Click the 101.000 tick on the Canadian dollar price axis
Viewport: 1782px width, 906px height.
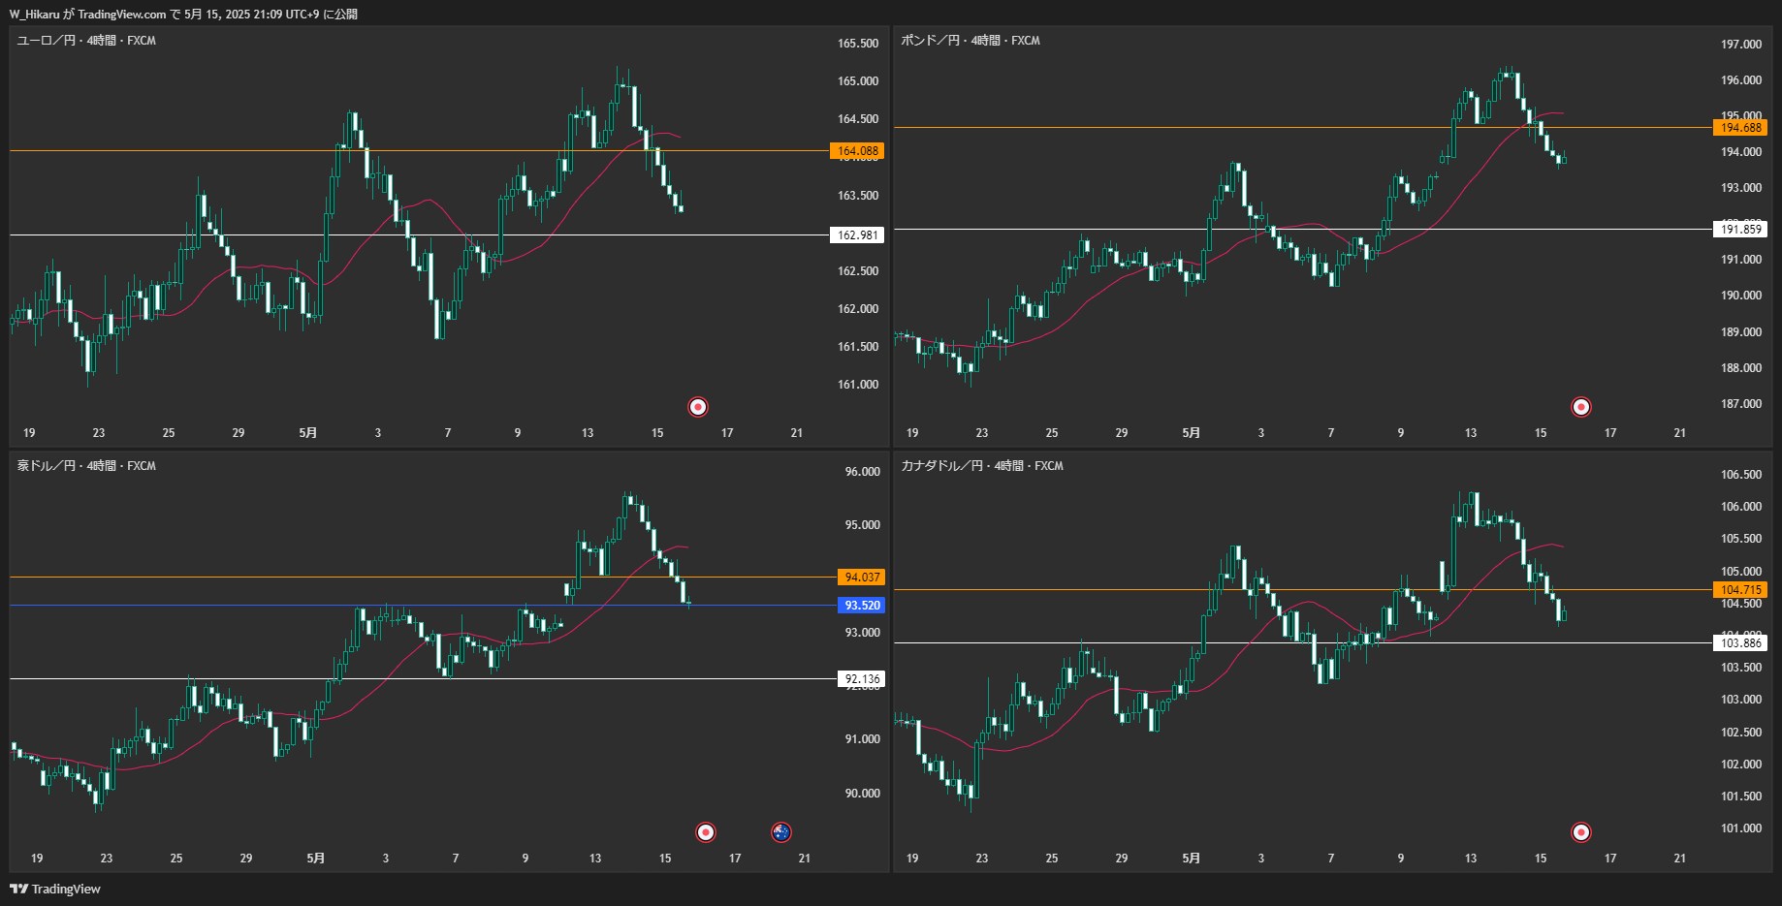(1741, 828)
